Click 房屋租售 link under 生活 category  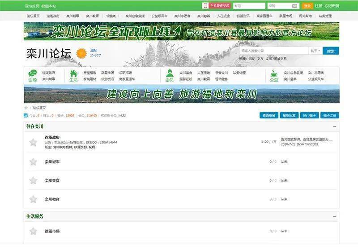point(90,73)
